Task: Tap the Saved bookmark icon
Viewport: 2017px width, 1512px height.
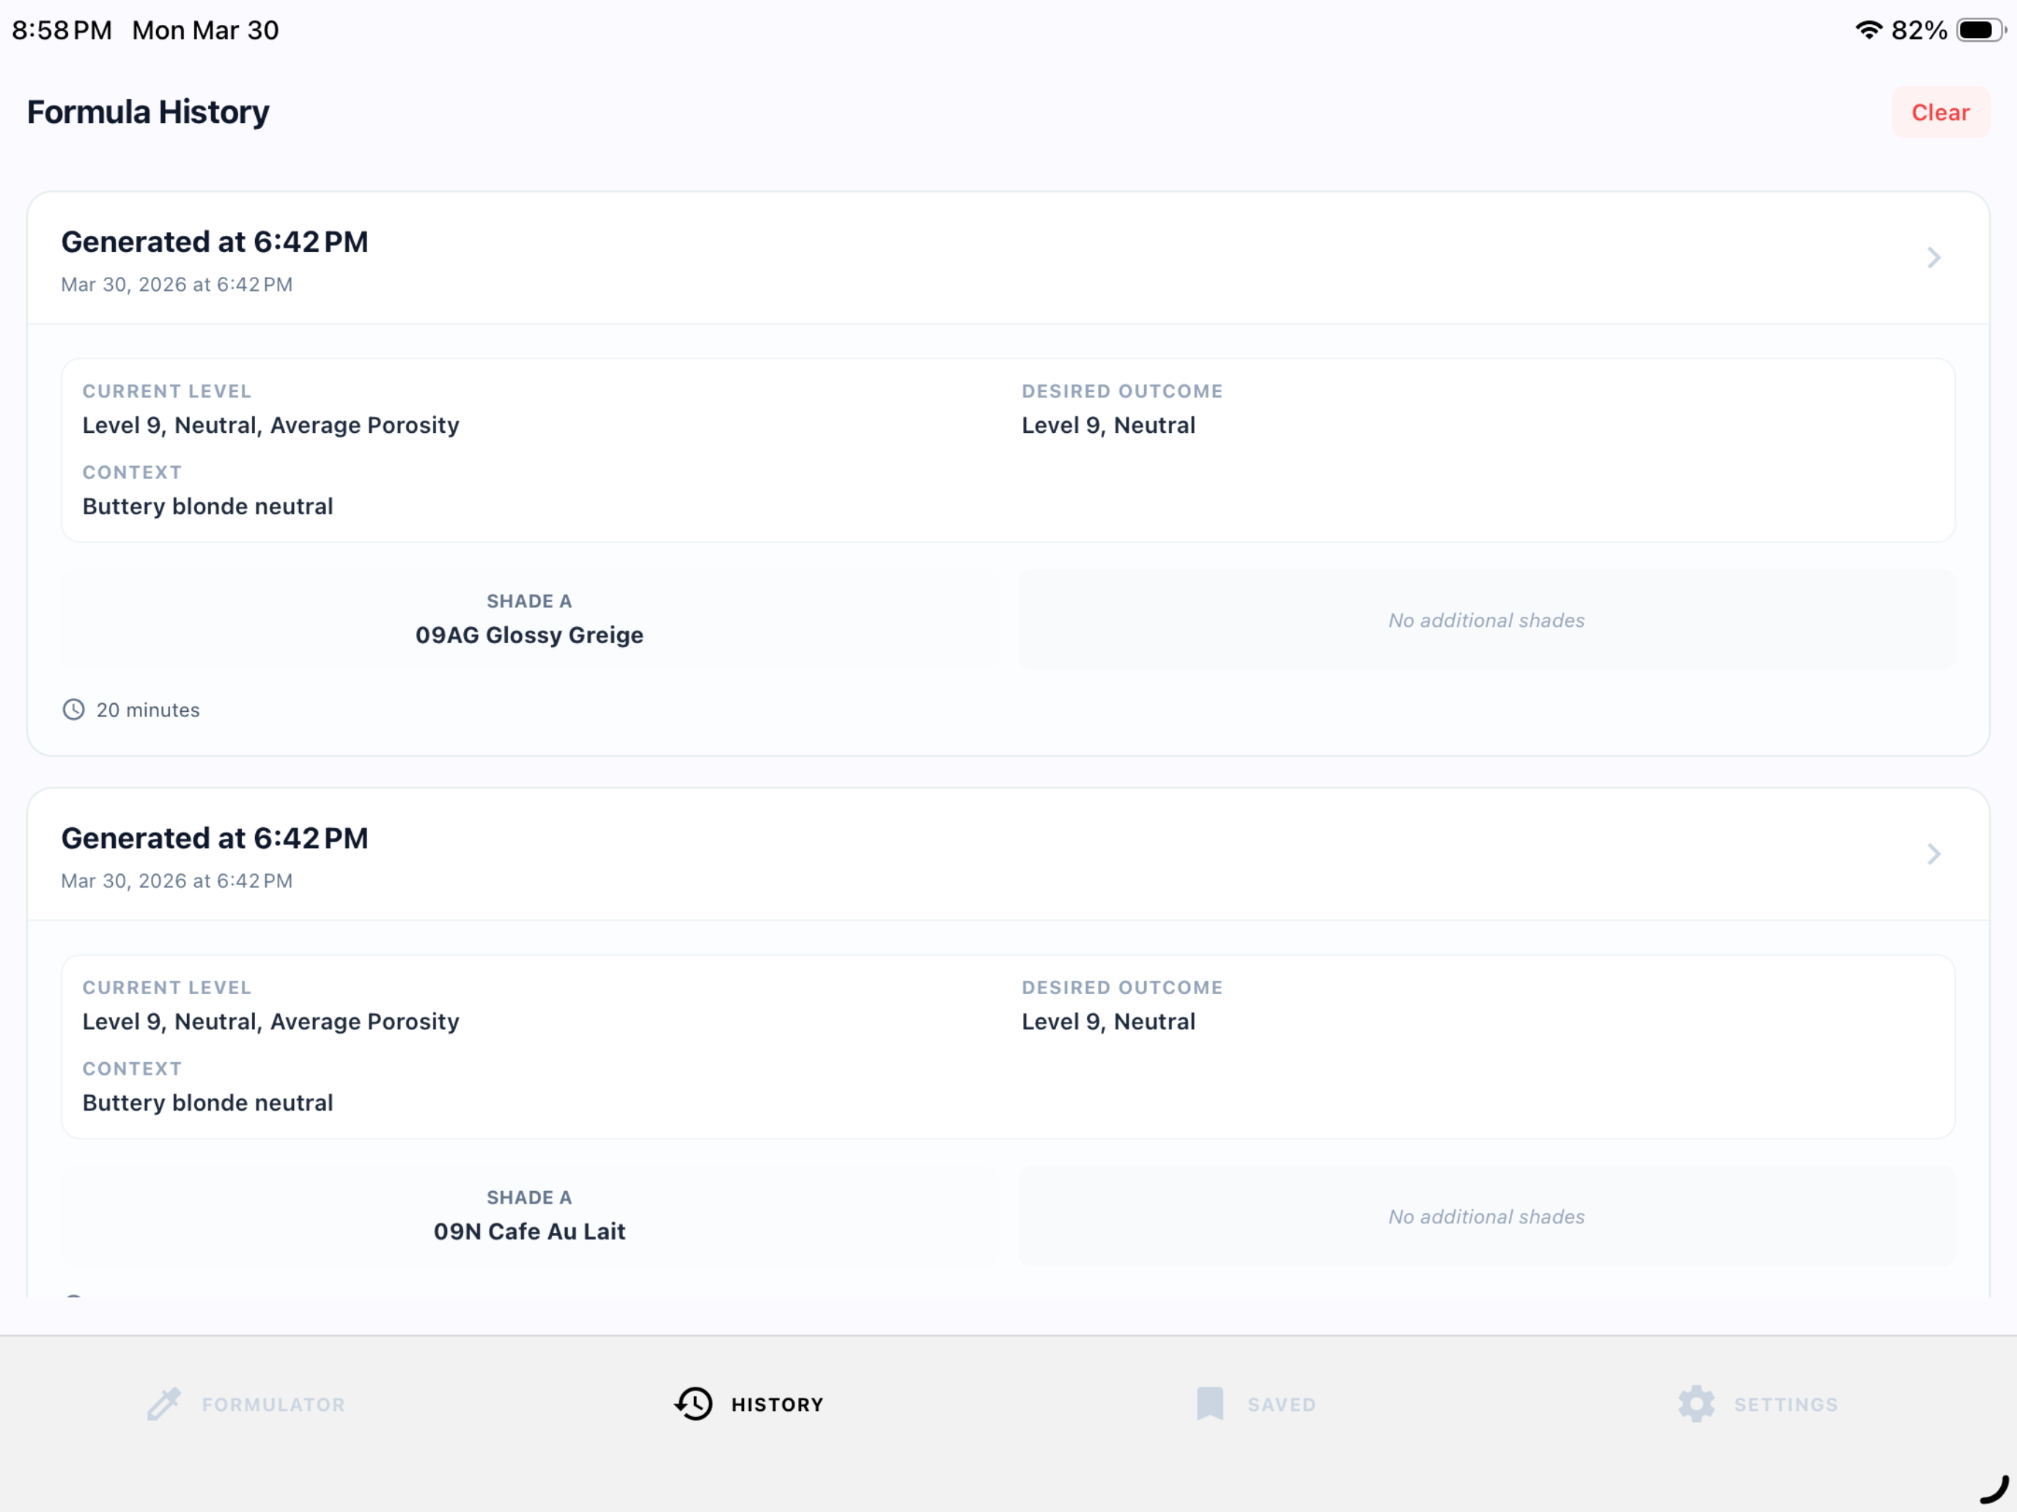Action: click(x=1210, y=1404)
